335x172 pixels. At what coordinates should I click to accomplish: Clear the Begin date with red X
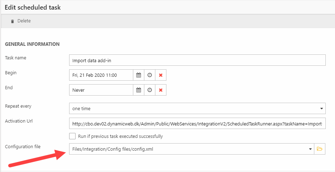click(x=161, y=75)
